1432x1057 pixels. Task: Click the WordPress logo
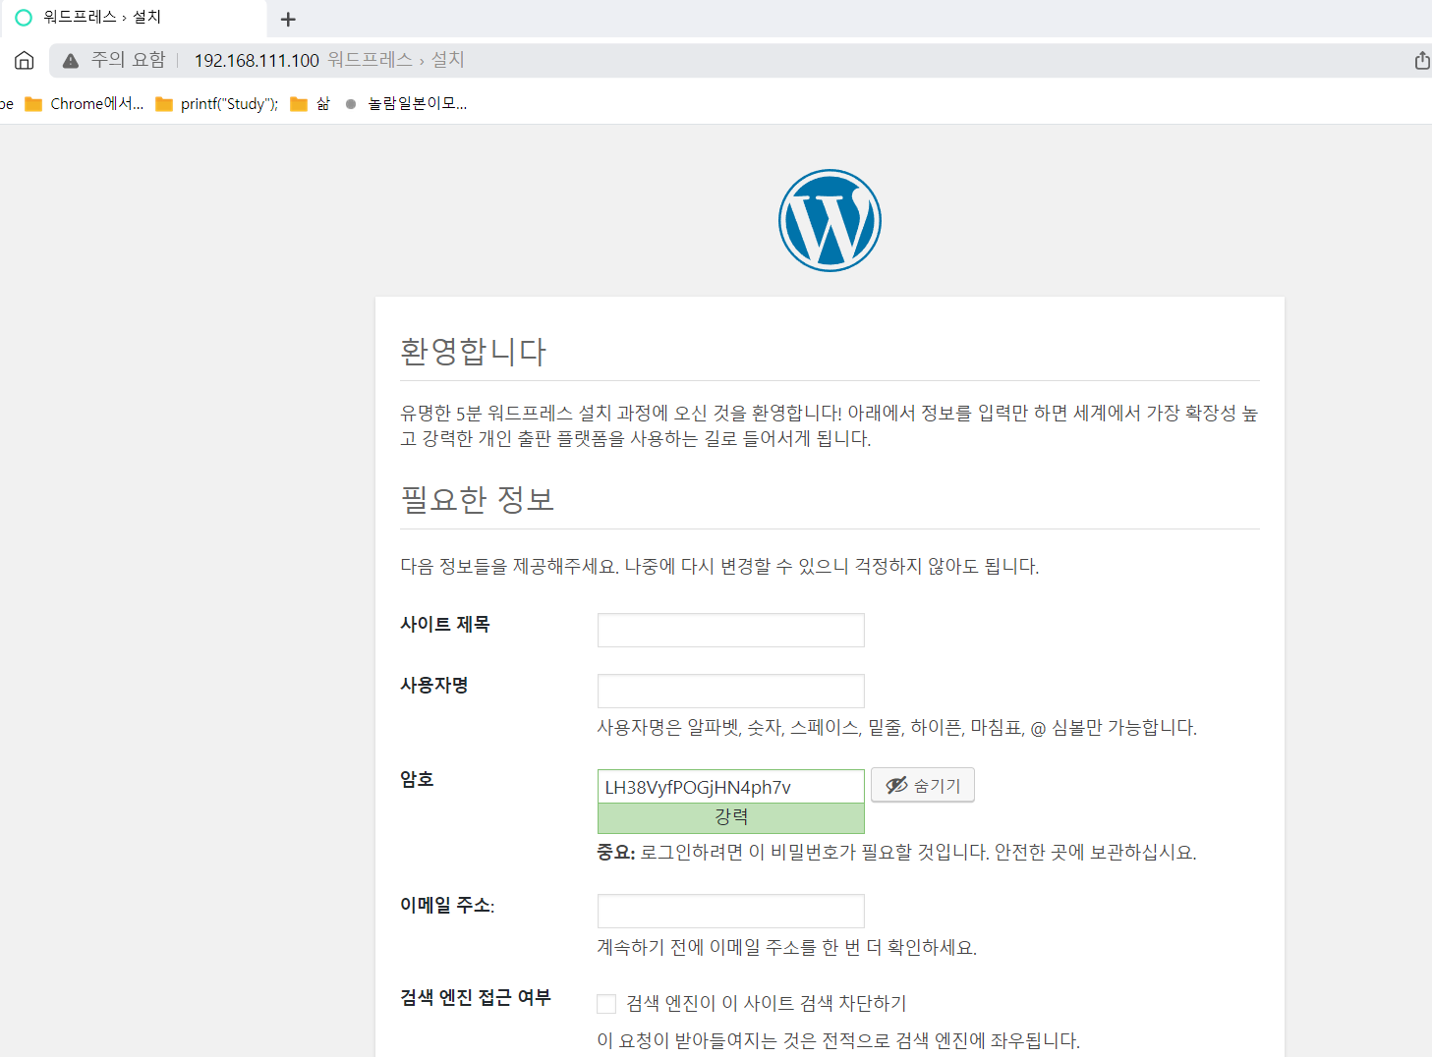click(830, 220)
